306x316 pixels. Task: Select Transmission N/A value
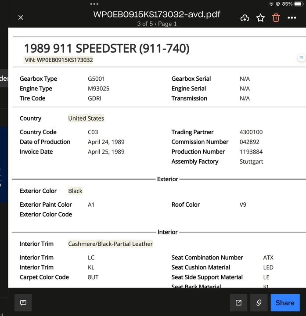point(245,98)
